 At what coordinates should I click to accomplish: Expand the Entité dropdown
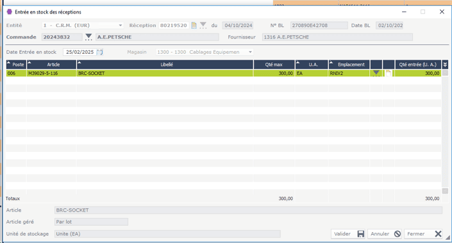(x=120, y=26)
